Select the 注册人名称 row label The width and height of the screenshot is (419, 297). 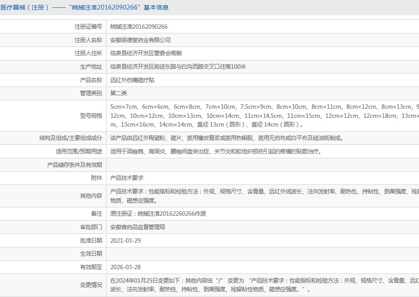coord(88,40)
